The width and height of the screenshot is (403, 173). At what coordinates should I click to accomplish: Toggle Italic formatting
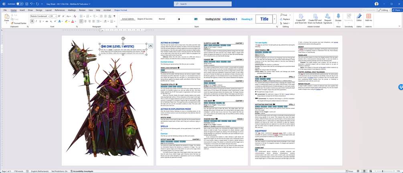coord(36,21)
